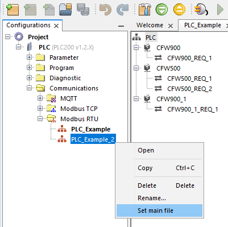Collapse the CFW900 device node
The height and width of the screenshot is (227, 228).
click(x=136, y=47)
